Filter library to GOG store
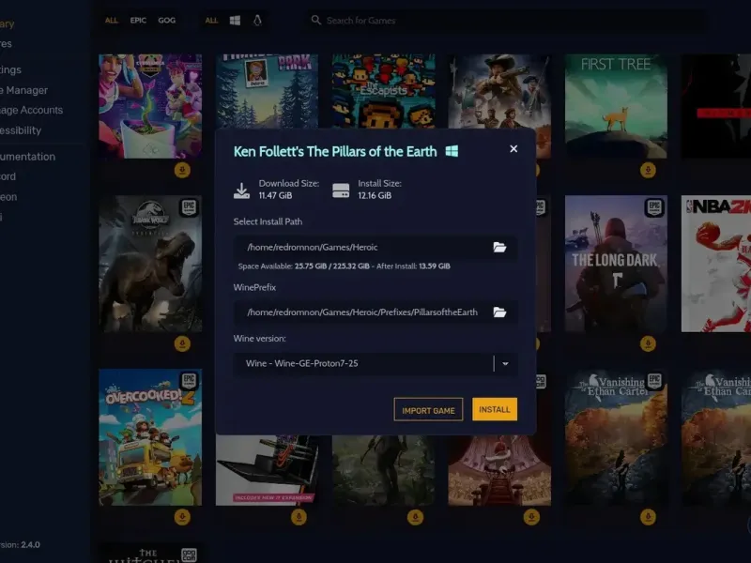Image resolution: width=751 pixels, height=563 pixels. (167, 20)
